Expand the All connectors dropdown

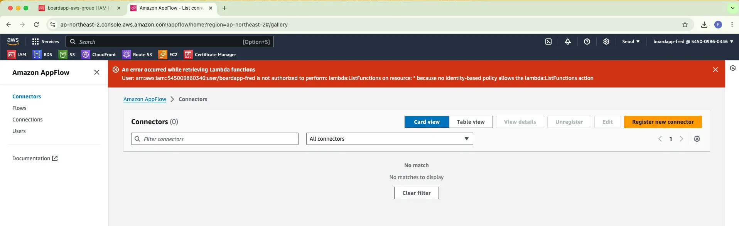tap(389, 139)
